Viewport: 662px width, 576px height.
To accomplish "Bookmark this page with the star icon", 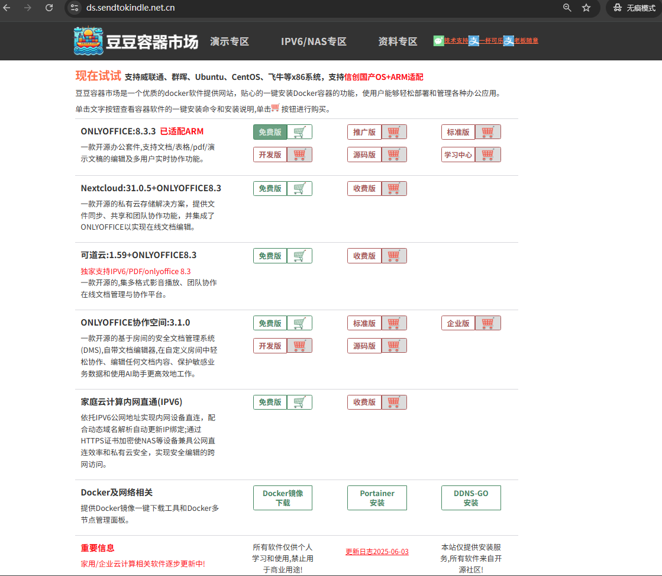I will 586,8.
